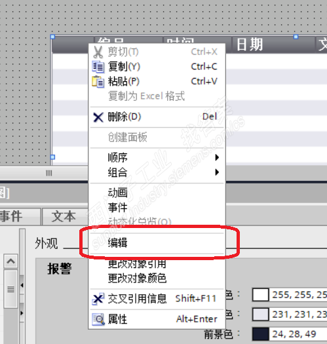Click the small left collapse arrow
327x344 pixels.
coord(22,285)
